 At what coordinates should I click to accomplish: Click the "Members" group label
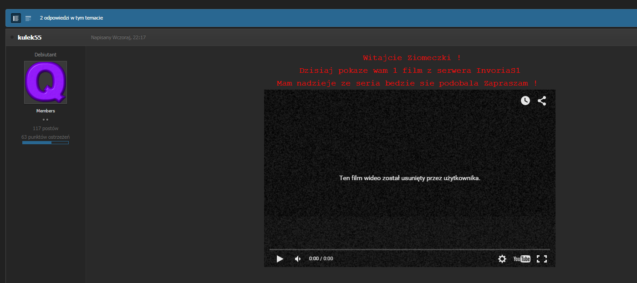pos(46,111)
